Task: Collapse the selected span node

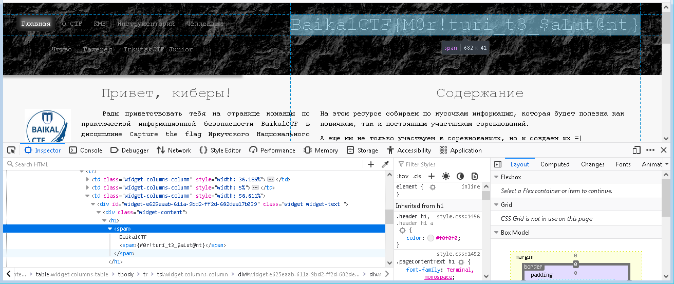Action: (x=109, y=229)
